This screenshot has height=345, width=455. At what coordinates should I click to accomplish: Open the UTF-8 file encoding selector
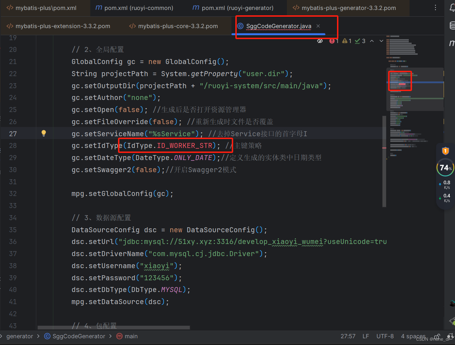(x=385, y=336)
